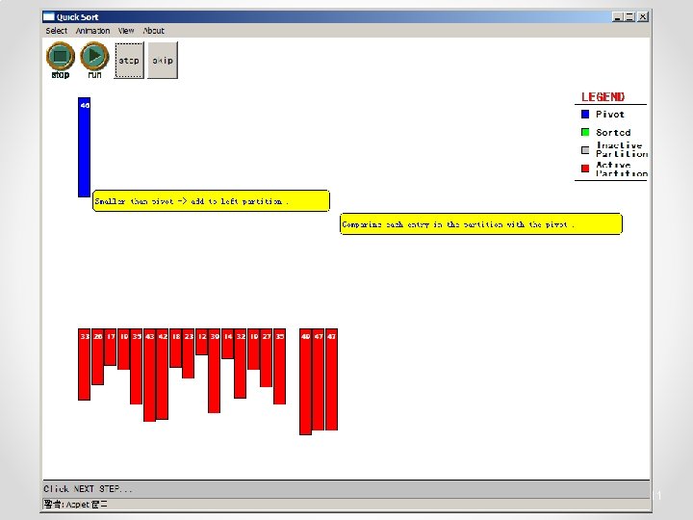Viewport: 693px width, 520px height.
Task: Click the 'Click NEXT STEP...' status text
Action: [88, 488]
